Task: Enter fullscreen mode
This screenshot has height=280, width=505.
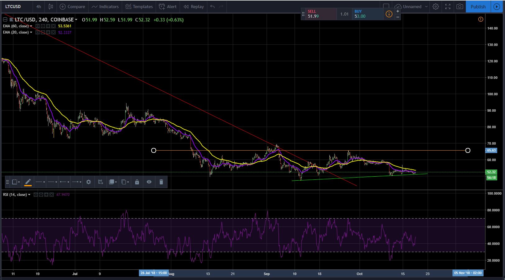Action: coord(448,7)
